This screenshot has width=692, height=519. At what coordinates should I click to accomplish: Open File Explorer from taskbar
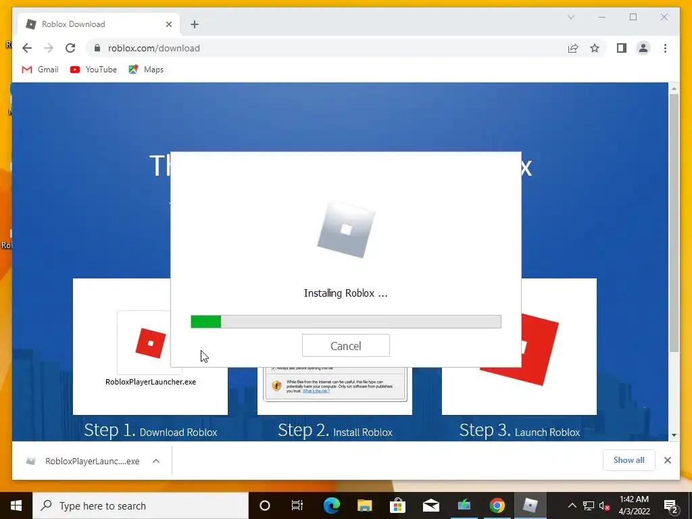click(x=364, y=505)
